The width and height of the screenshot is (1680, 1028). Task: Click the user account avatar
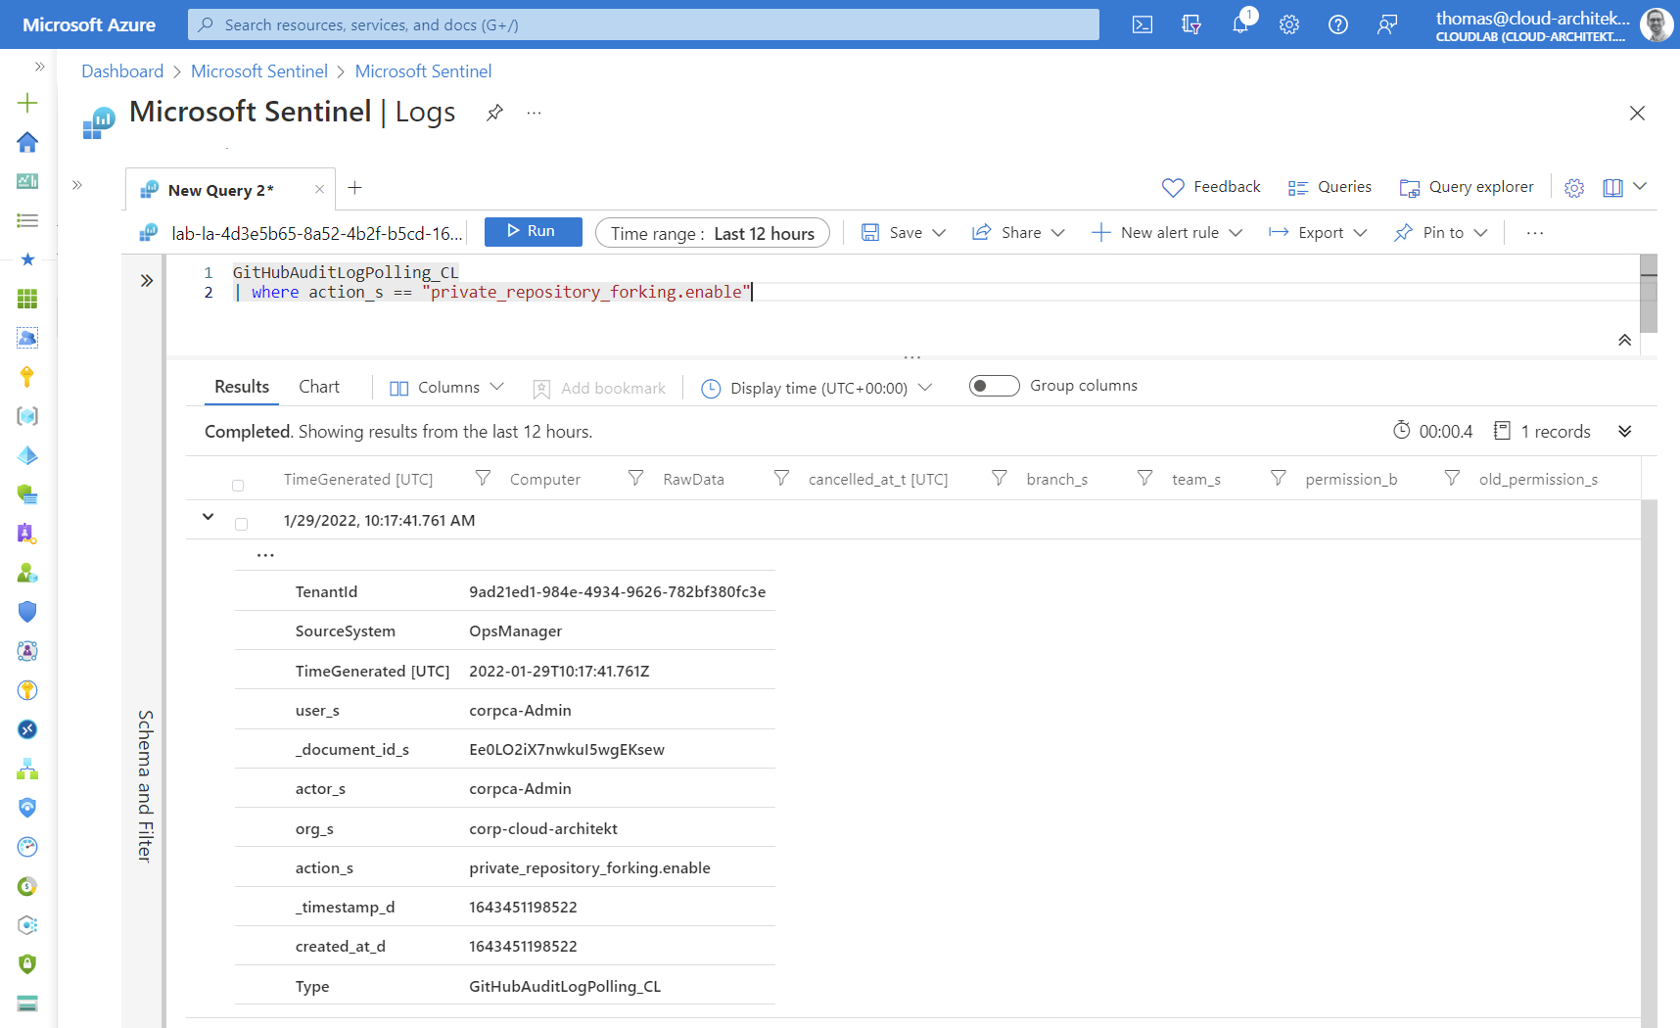point(1657,24)
